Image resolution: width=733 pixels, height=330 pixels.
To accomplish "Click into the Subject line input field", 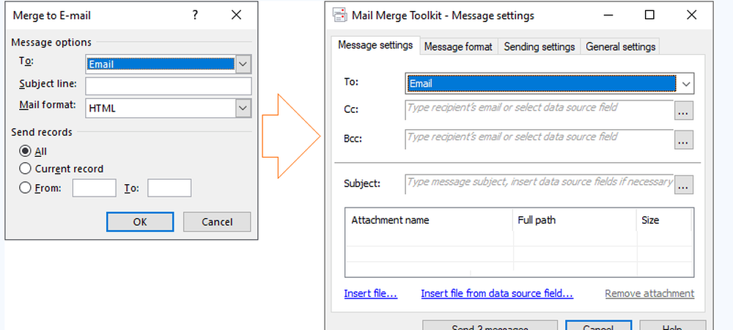I will tap(169, 86).
